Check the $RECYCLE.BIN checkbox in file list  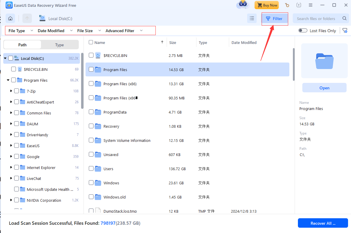[x=91, y=55]
